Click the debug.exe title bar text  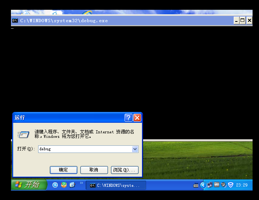coord(64,21)
